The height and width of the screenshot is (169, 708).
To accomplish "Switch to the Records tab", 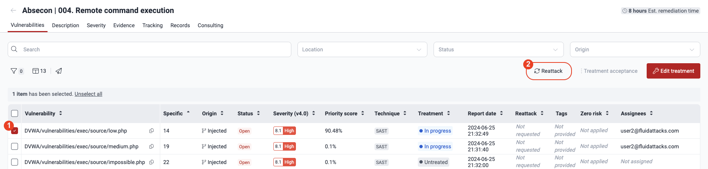I will pyautogui.click(x=180, y=25).
